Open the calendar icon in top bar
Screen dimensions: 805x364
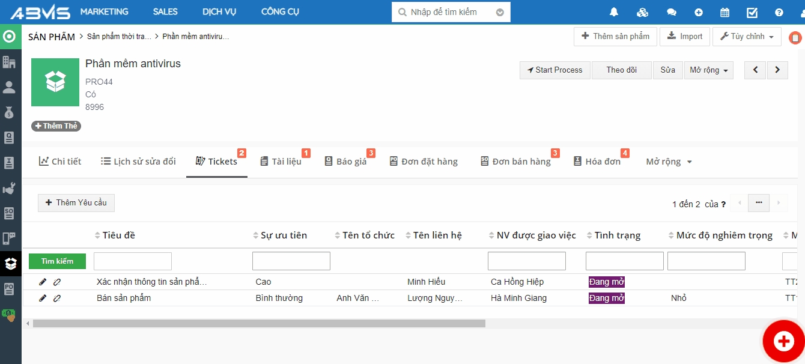point(725,12)
